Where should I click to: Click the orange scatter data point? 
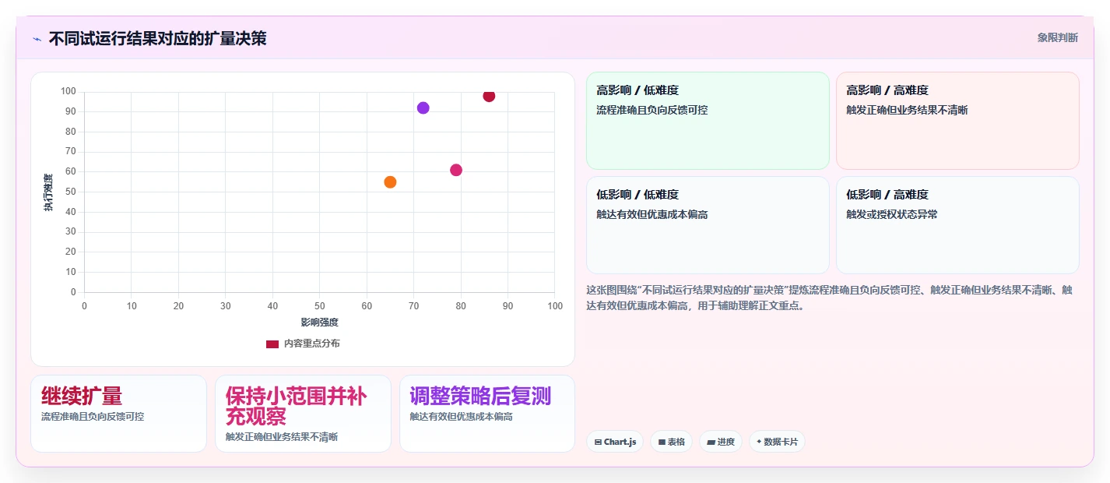tap(390, 182)
